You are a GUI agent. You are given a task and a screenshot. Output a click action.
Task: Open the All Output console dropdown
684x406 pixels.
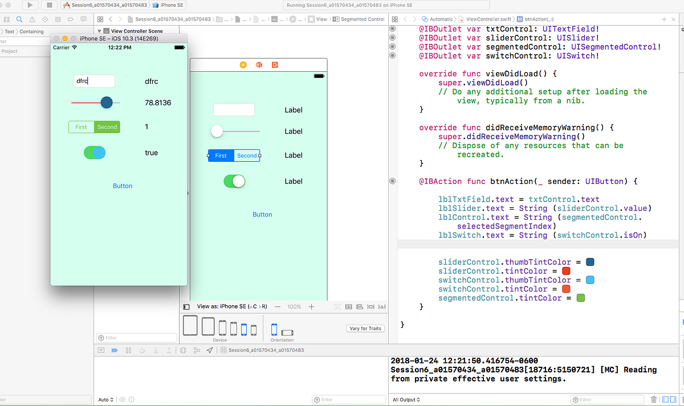click(x=406, y=400)
